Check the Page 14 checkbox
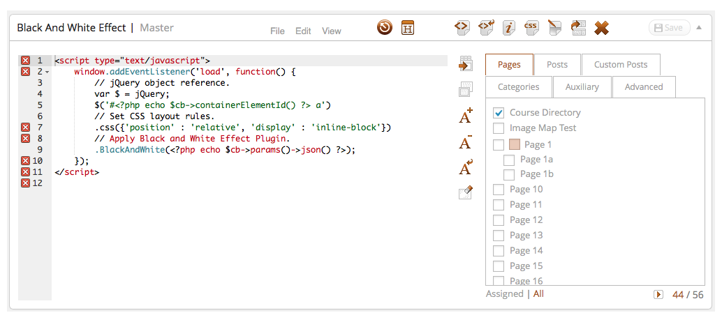 click(x=499, y=251)
